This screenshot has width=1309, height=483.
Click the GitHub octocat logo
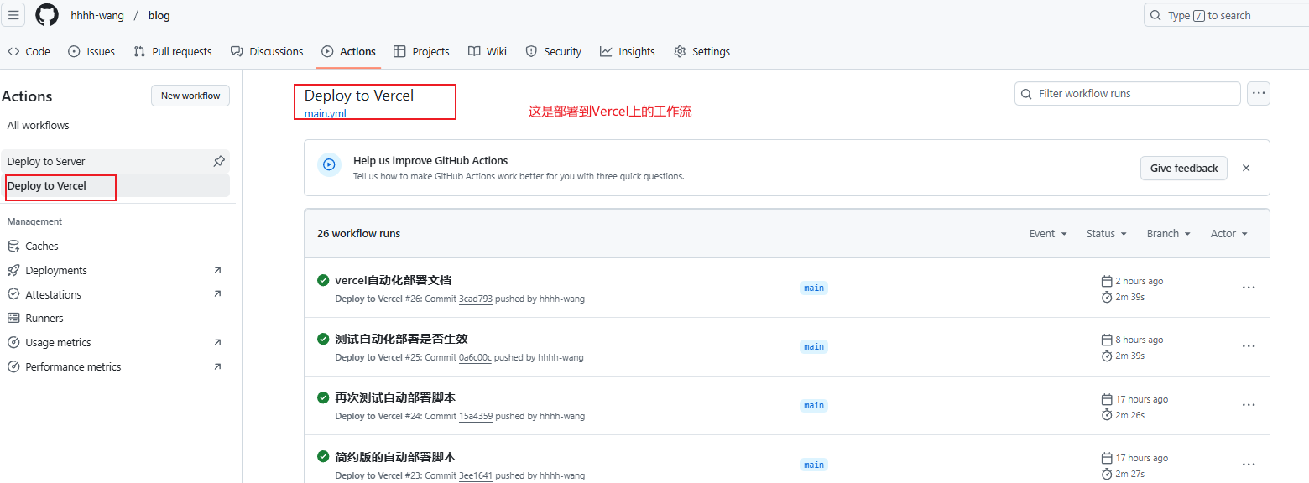point(47,15)
